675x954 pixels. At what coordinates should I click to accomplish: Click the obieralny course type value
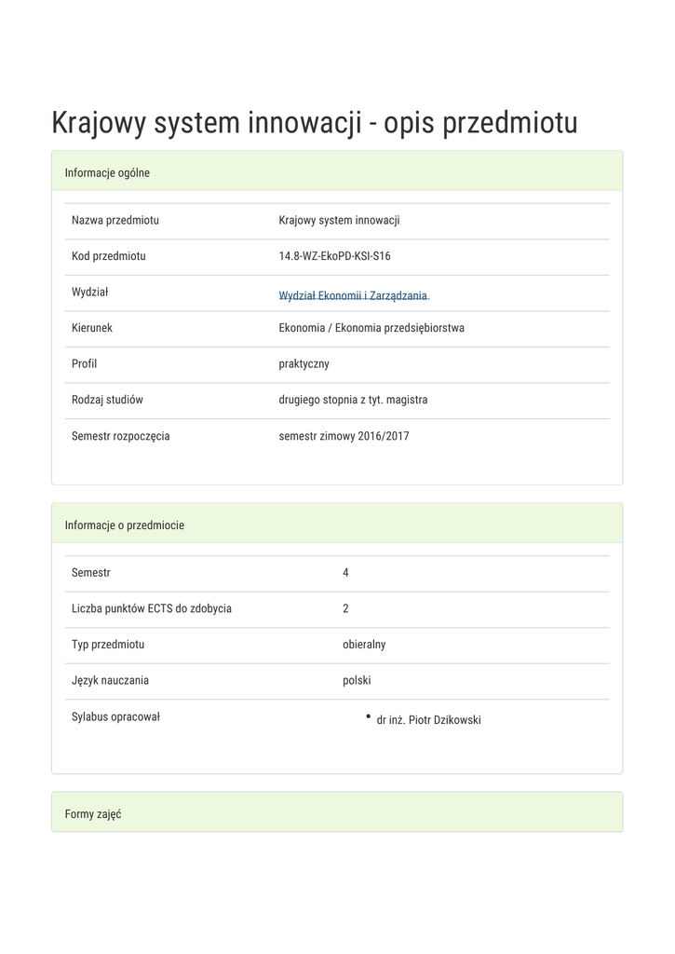(x=364, y=644)
